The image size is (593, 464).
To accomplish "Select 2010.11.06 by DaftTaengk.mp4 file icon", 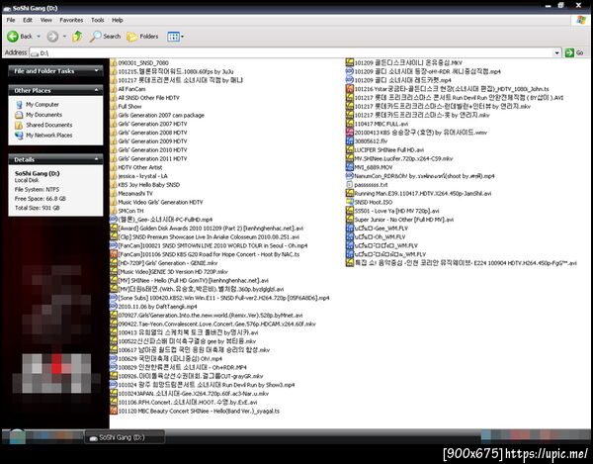I will pos(114,307).
